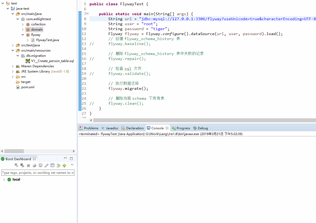The height and width of the screenshot is (223, 316).
Task: Click the start/restart icon in Boot Dashboard
Action: tap(16, 165)
